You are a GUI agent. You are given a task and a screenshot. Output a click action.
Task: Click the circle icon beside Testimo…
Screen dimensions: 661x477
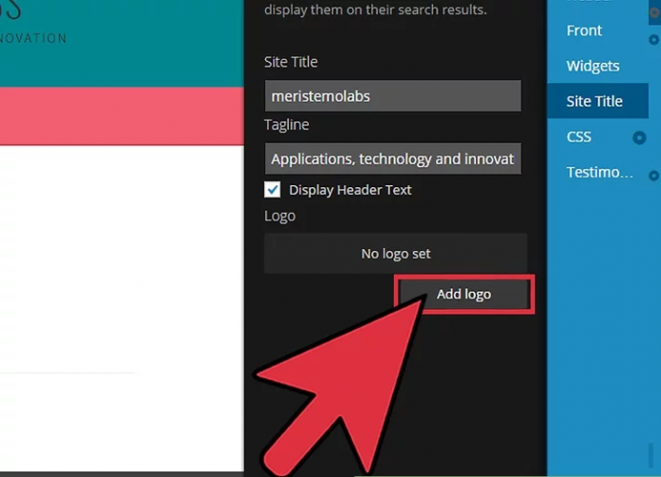(653, 175)
